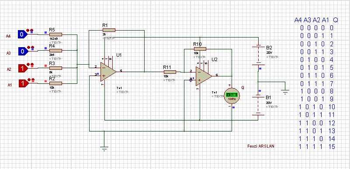Select battery B1 symbol
Viewport: 350px width, 169px height.
click(258, 105)
